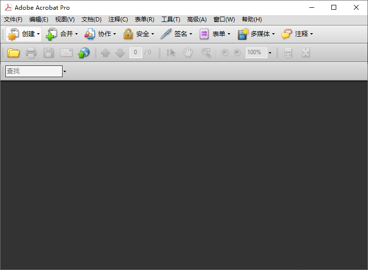Click the Print document printer icon
Viewport: 368px width, 270px height.
[x=31, y=53]
